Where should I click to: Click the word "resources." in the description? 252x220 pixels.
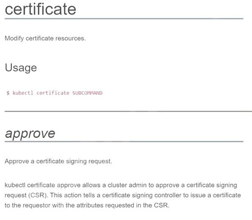[71, 38]
